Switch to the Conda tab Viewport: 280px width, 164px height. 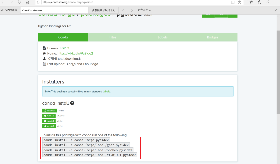(63, 37)
